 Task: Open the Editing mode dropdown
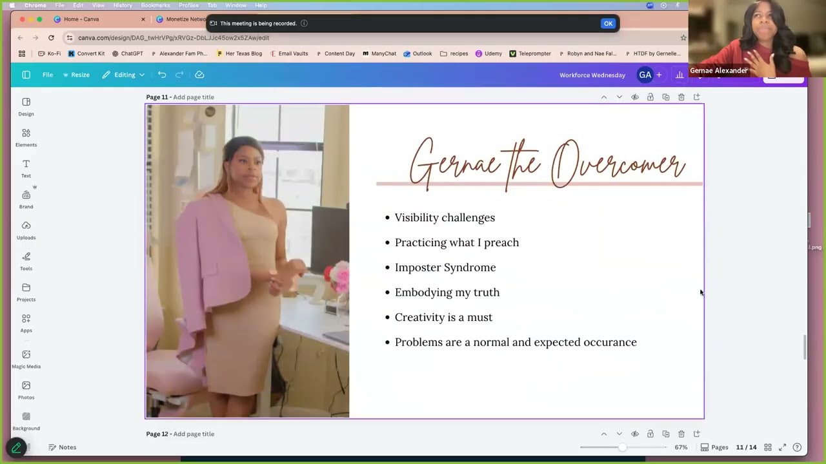coord(123,75)
